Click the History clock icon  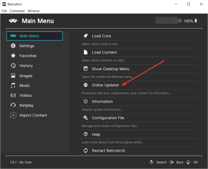click(x=13, y=66)
